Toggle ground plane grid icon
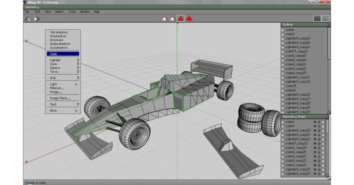Screen dimensions: 354x185 coord(317,19)
